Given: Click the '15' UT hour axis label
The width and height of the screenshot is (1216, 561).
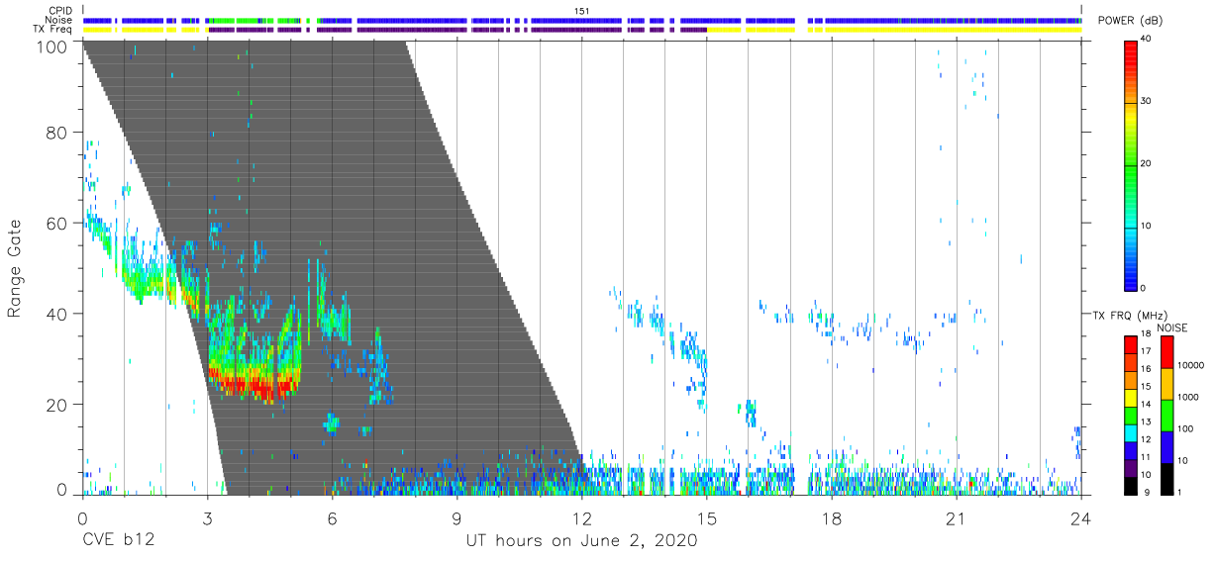Looking at the screenshot, I should (x=706, y=517).
